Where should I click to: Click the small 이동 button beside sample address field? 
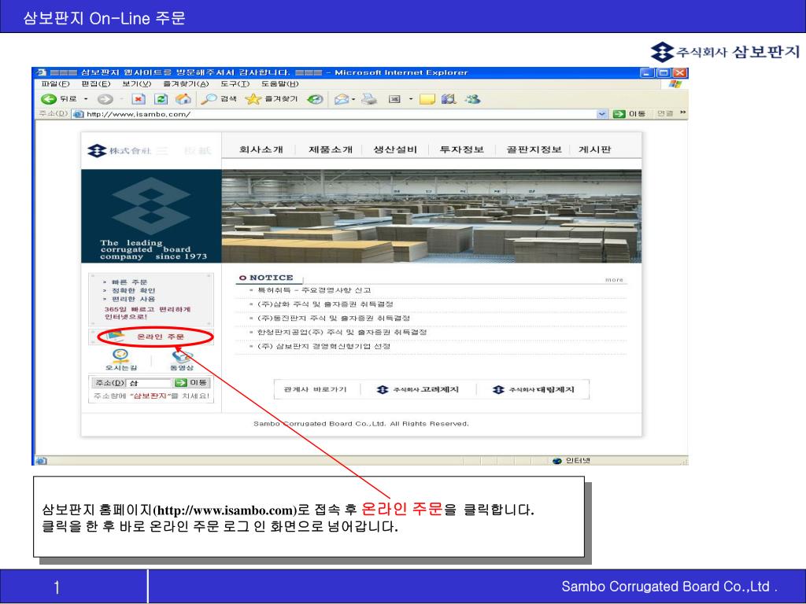point(190,383)
